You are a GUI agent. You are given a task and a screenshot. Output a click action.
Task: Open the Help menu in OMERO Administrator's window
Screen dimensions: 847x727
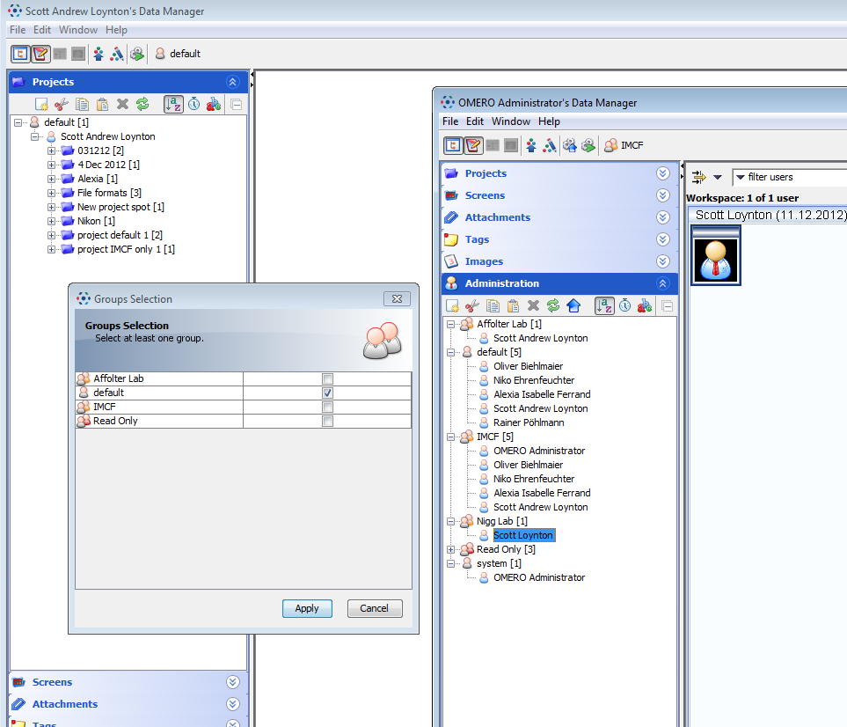[549, 121]
